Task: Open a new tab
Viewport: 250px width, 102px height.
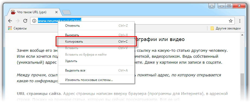Action: coord(66,12)
